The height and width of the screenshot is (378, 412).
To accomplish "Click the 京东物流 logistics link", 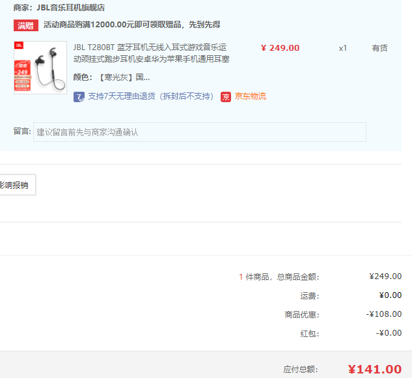I will (x=251, y=96).
